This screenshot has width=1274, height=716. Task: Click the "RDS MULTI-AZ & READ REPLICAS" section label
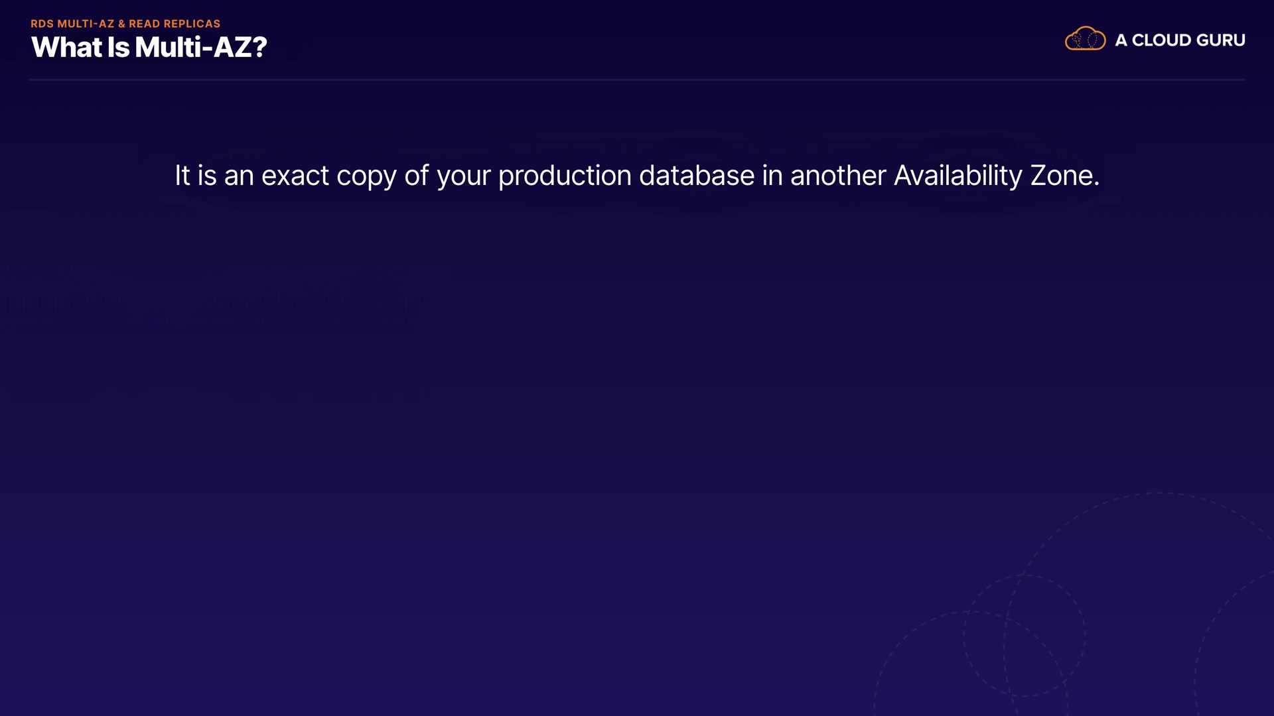point(125,24)
